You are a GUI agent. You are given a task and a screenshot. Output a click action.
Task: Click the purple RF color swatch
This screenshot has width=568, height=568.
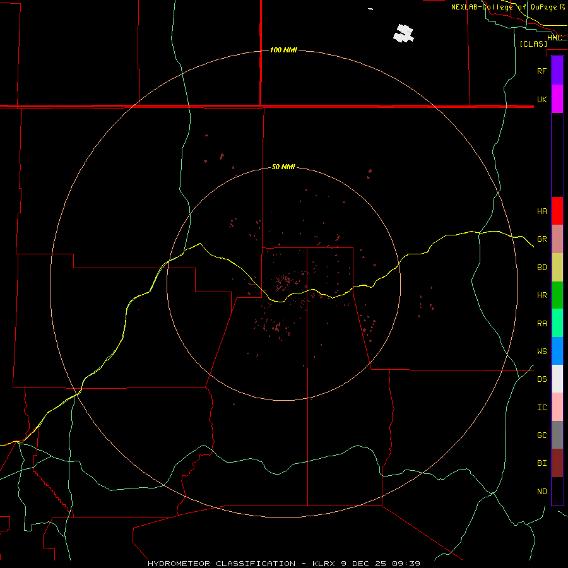557,71
